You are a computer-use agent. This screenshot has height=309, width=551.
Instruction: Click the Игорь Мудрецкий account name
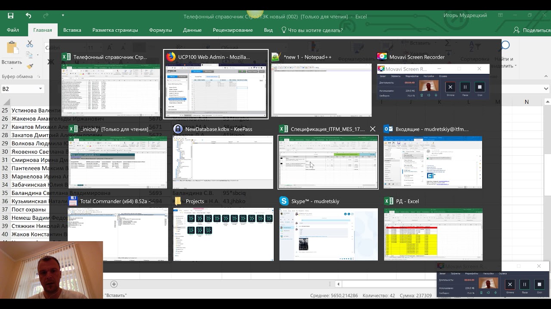point(465,15)
